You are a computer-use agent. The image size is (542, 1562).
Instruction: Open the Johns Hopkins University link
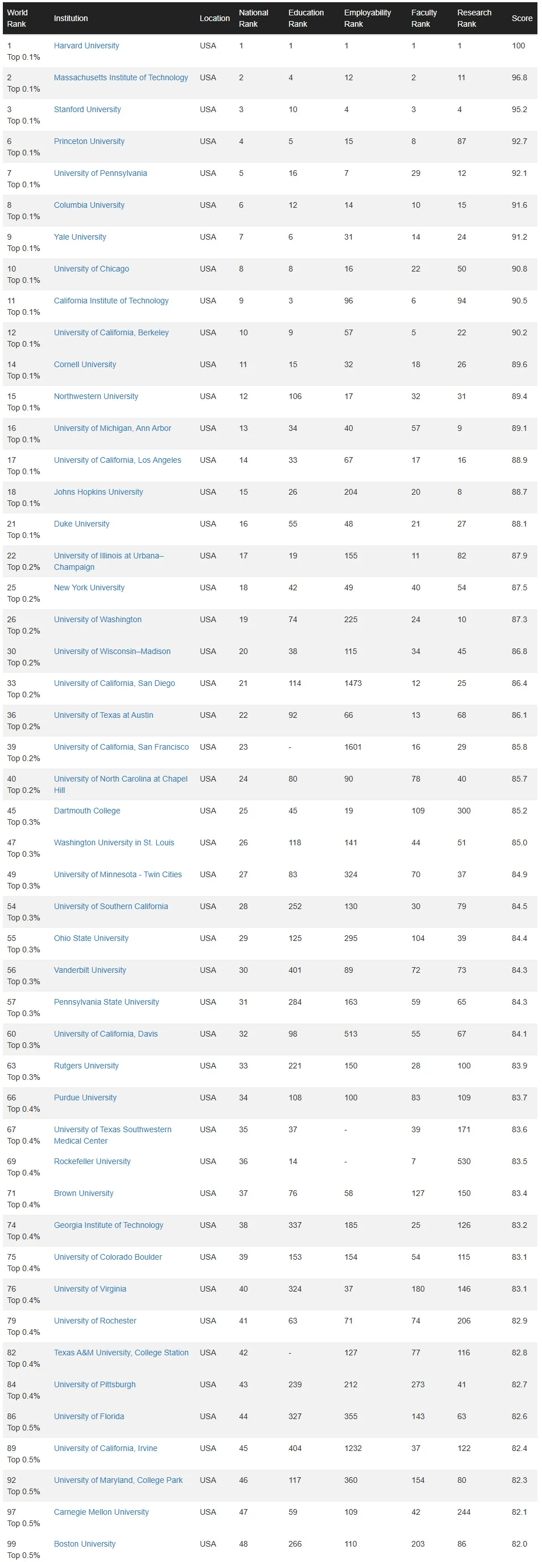[98, 492]
